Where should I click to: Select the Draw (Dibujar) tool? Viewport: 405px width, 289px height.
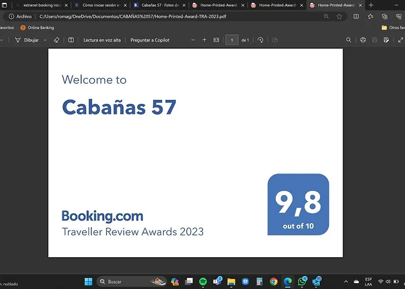click(x=27, y=40)
